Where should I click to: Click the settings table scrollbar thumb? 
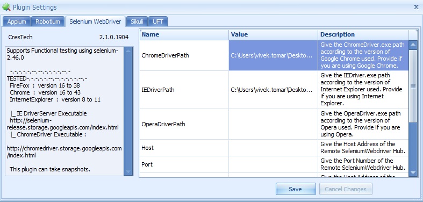pos(413,86)
